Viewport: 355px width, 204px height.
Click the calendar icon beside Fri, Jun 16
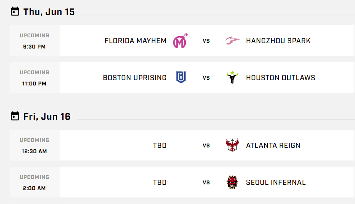(x=15, y=116)
